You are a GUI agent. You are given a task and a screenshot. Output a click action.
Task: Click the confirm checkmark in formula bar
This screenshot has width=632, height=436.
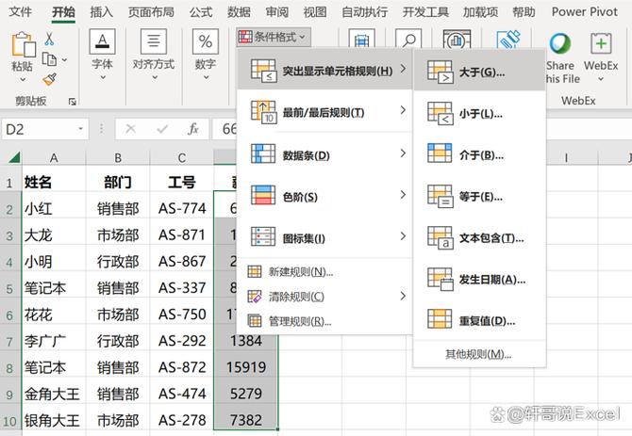click(162, 129)
